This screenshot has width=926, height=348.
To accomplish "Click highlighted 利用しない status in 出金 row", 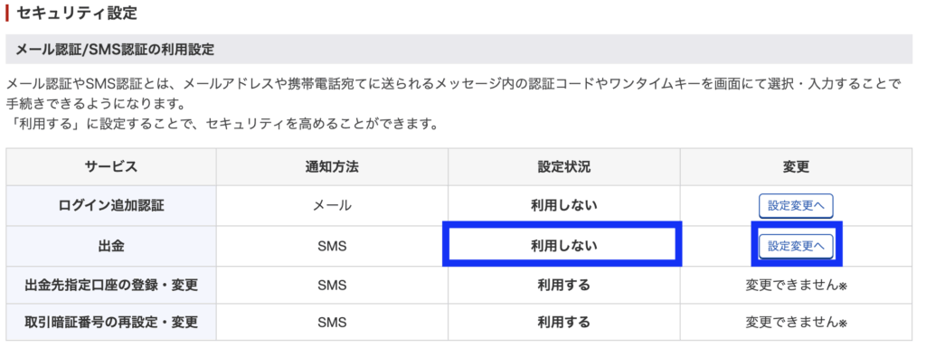I will (562, 244).
